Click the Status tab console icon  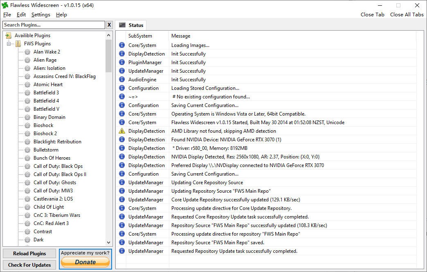click(x=122, y=25)
